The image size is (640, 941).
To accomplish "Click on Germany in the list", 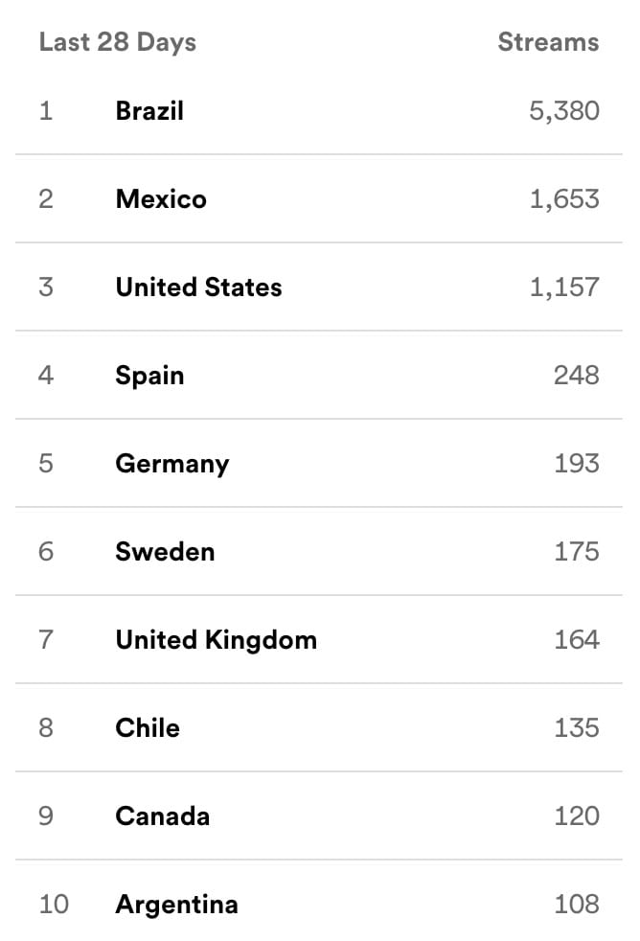I will (172, 464).
